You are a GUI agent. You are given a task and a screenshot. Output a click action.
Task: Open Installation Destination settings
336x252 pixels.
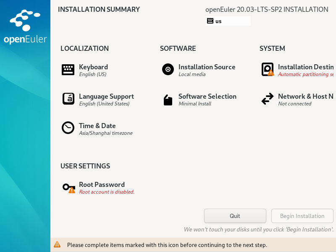[306, 67]
